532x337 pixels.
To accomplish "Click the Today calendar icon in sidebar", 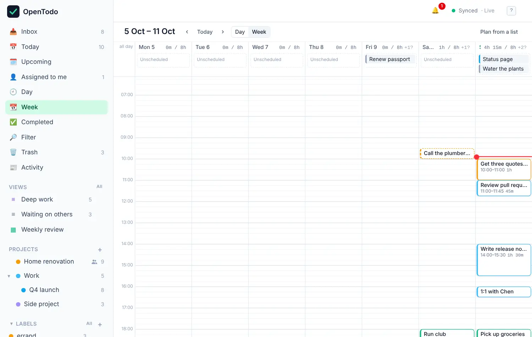I will click(x=13, y=47).
